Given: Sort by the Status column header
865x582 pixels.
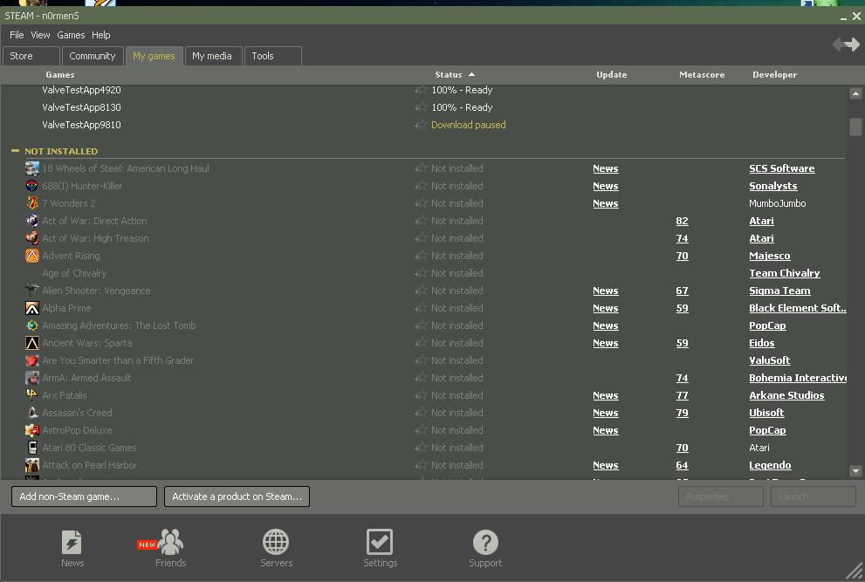Looking at the screenshot, I should coord(449,74).
